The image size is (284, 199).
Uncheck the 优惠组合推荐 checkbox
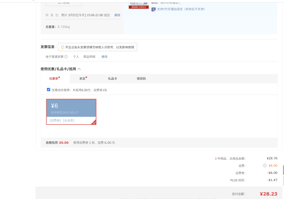48,89
